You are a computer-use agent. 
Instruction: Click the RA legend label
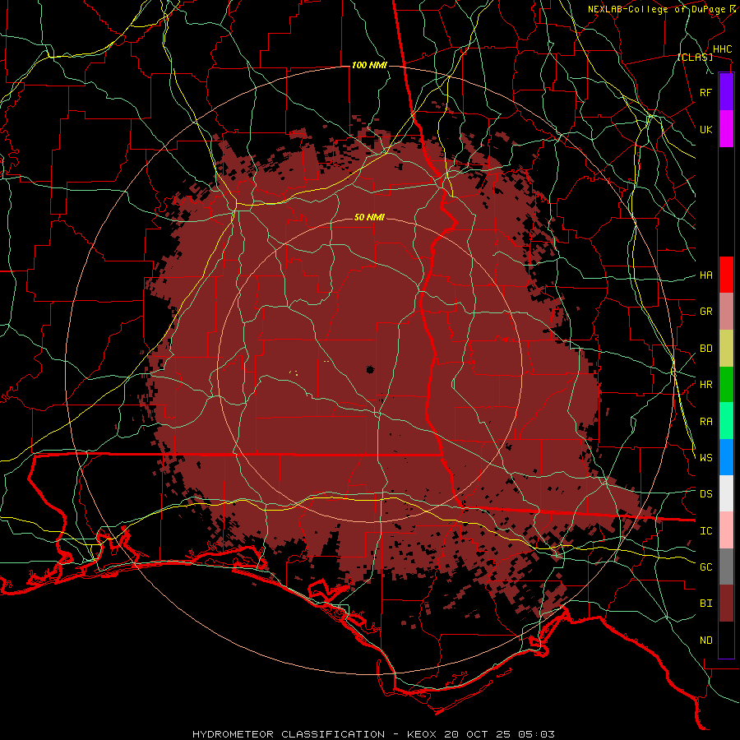coord(706,422)
